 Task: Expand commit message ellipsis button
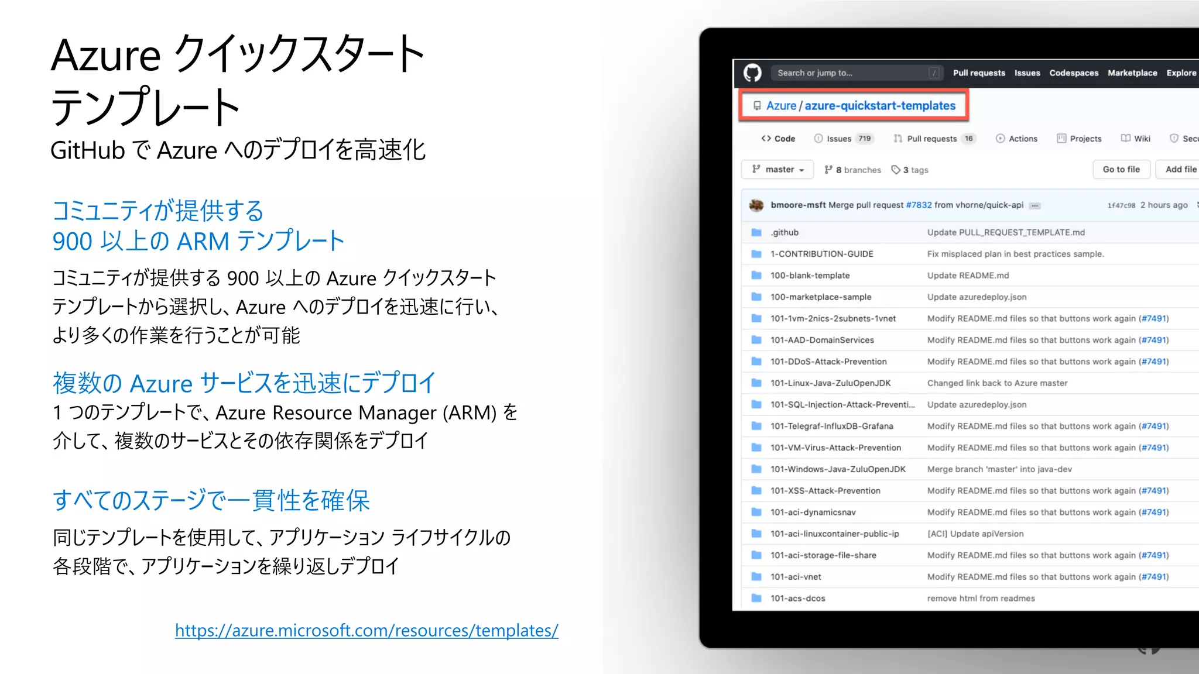pyautogui.click(x=1034, y=206)
